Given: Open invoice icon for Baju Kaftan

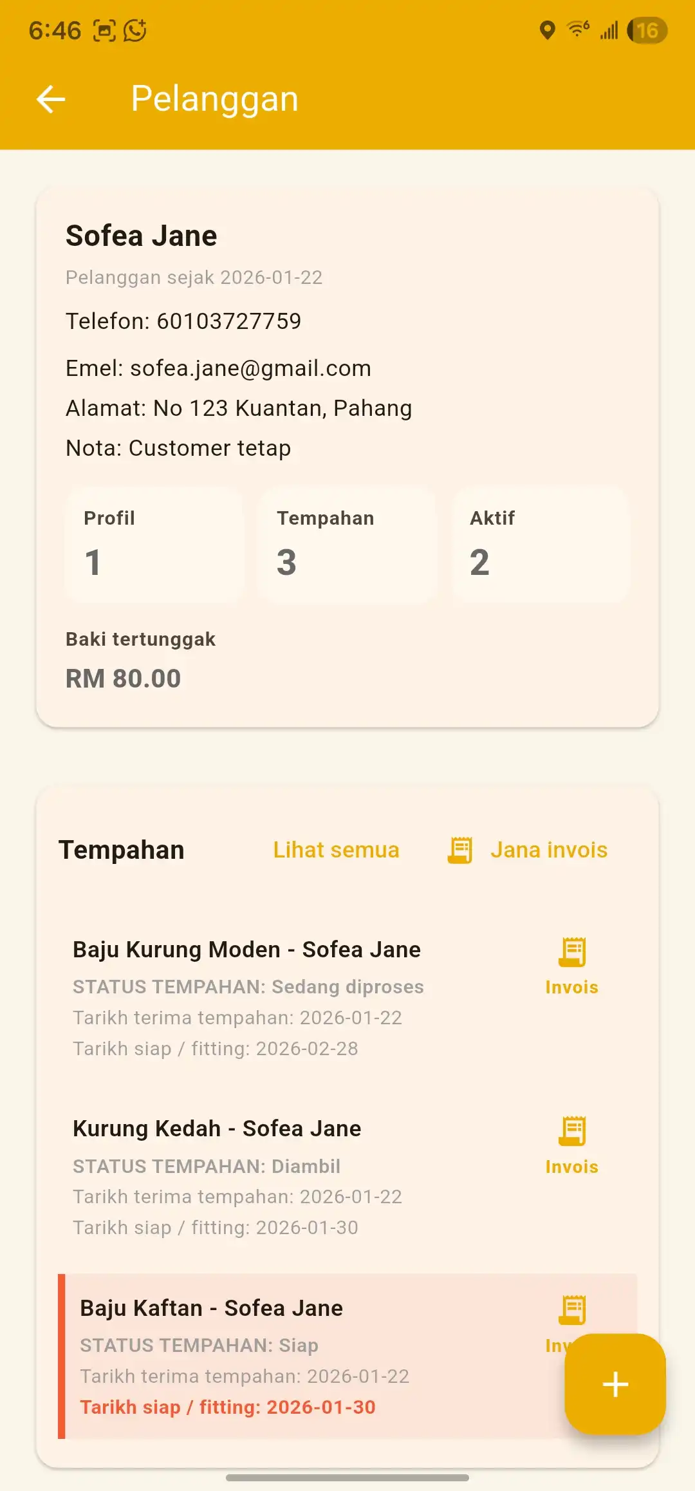Looking at the screenshot, I should (571, 1309).
